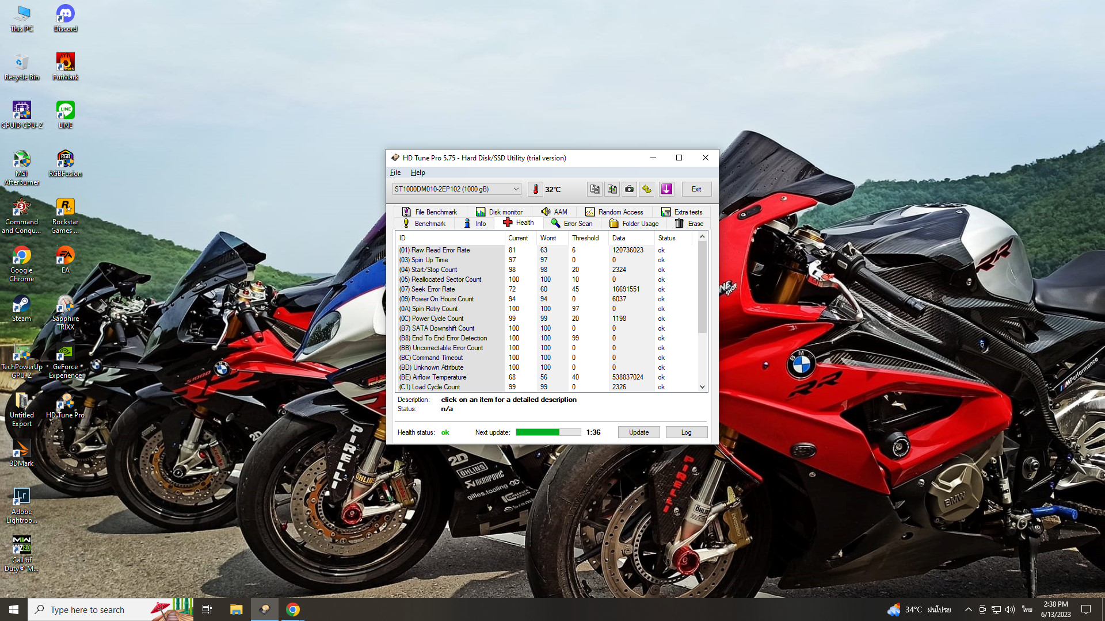This screenshot has width=1105, height=621.
Task: Select the Reallocated Sector Count row
Action: click(x=446, y=279)
